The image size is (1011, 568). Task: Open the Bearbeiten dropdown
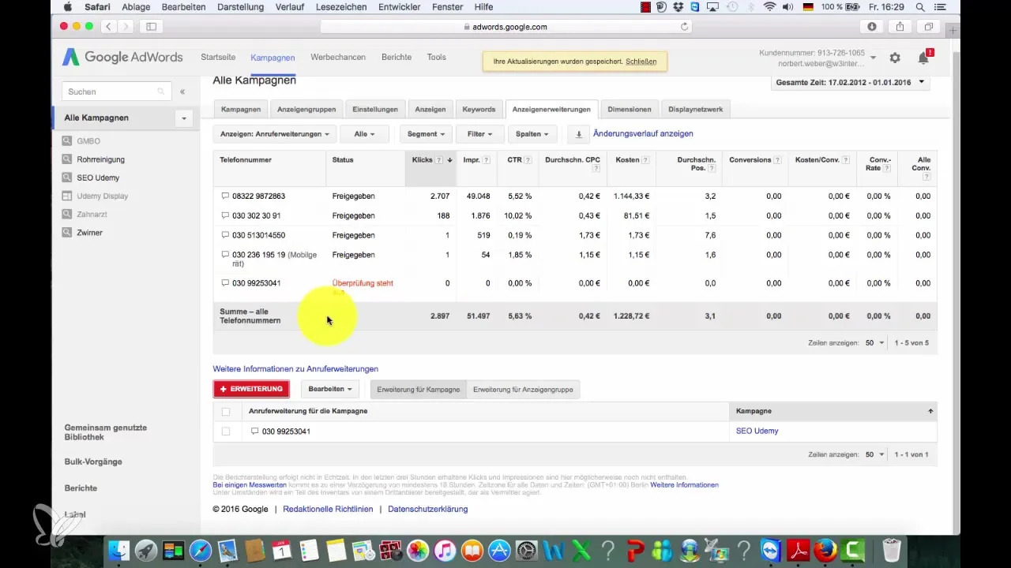330,390
